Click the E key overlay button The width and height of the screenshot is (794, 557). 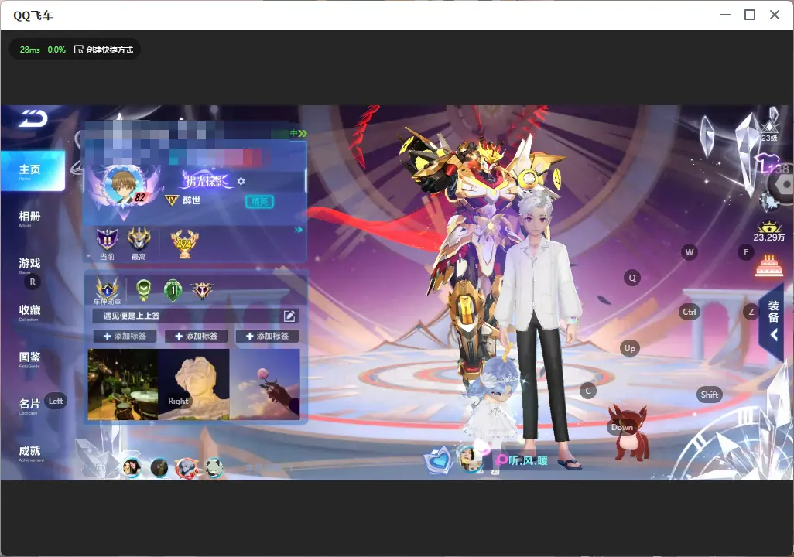(x=746, y=252)
